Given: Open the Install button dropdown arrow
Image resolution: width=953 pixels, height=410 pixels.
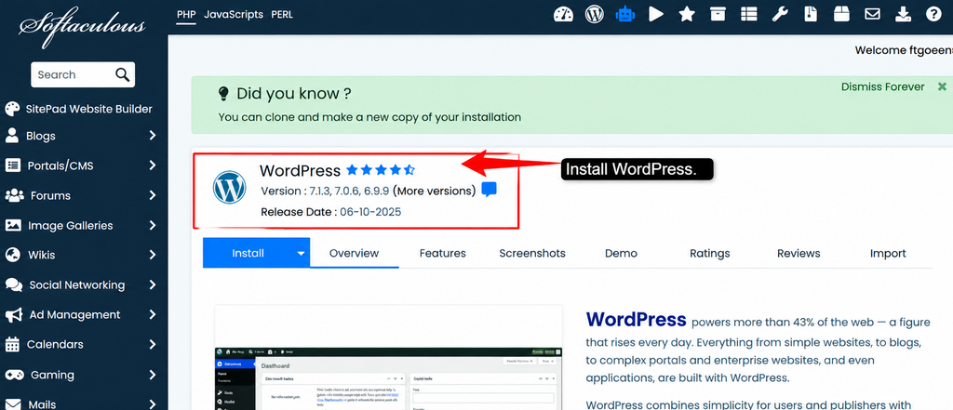Looking at the screenshot, I should pos(301,253).
